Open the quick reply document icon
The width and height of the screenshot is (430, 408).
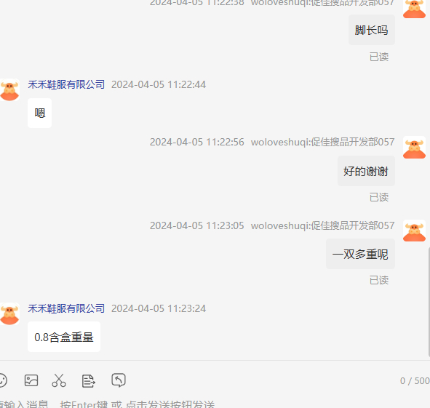pyautogui.click(x=88, y=381)
